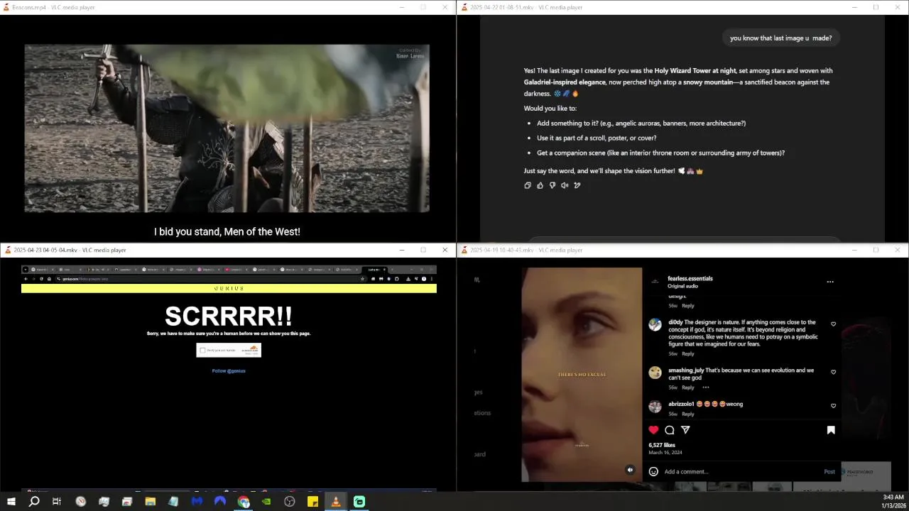Screen dimensions: 909x511
Task: Bookmark the genius page with the star icon
Action: pos(363,279)
